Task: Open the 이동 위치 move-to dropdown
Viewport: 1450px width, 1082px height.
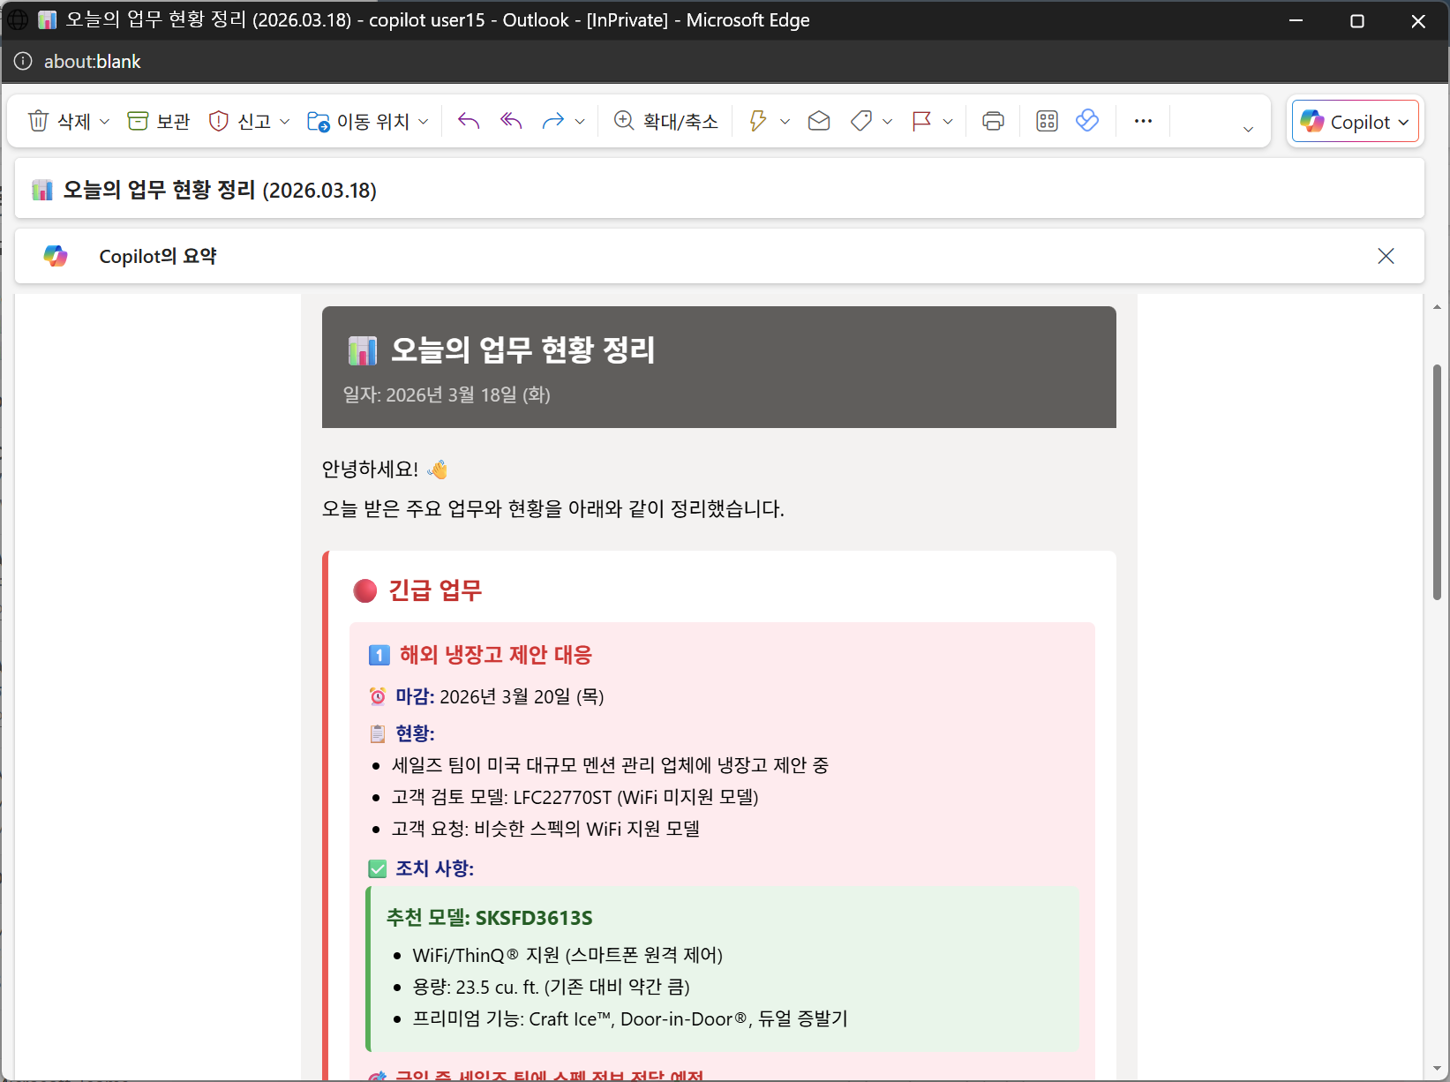Action: coord(367,121)
